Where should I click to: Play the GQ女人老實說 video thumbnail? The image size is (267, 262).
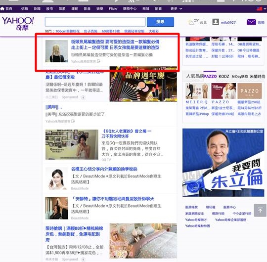pos(72,144)
